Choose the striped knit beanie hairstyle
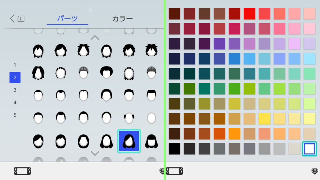Image resolution: width=320 pixels, height=180 pixels. tap(152, 72)
